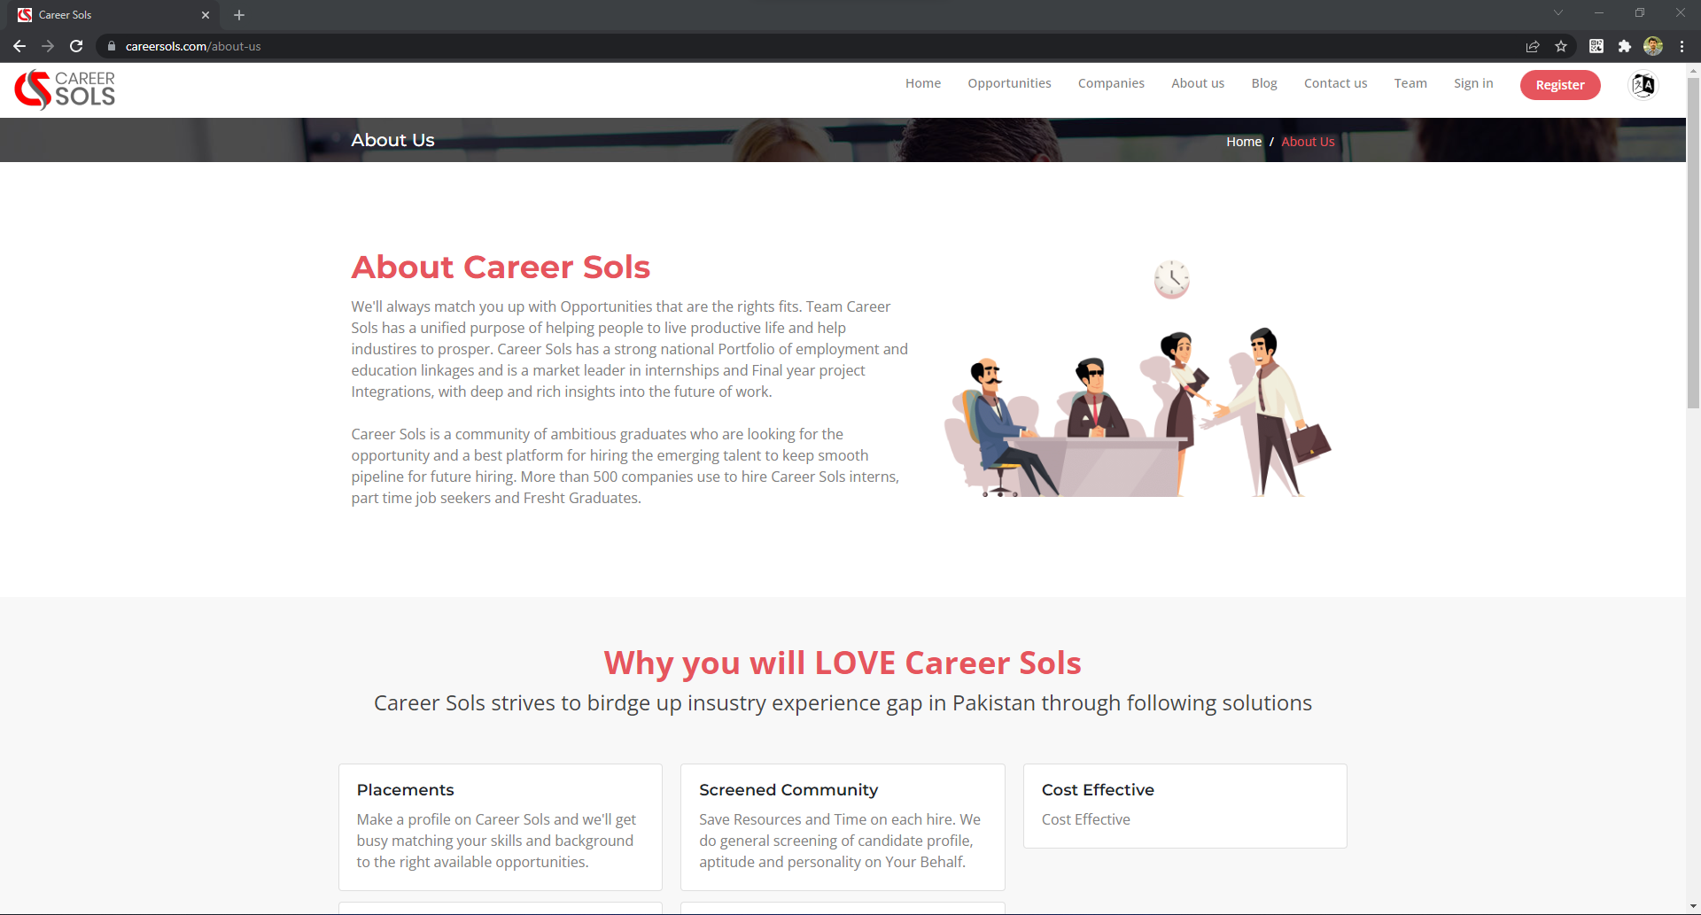Viewport: 1701px width, 915px height.
Task: Go to the Companies page
Action: [x=1111, y=83]
